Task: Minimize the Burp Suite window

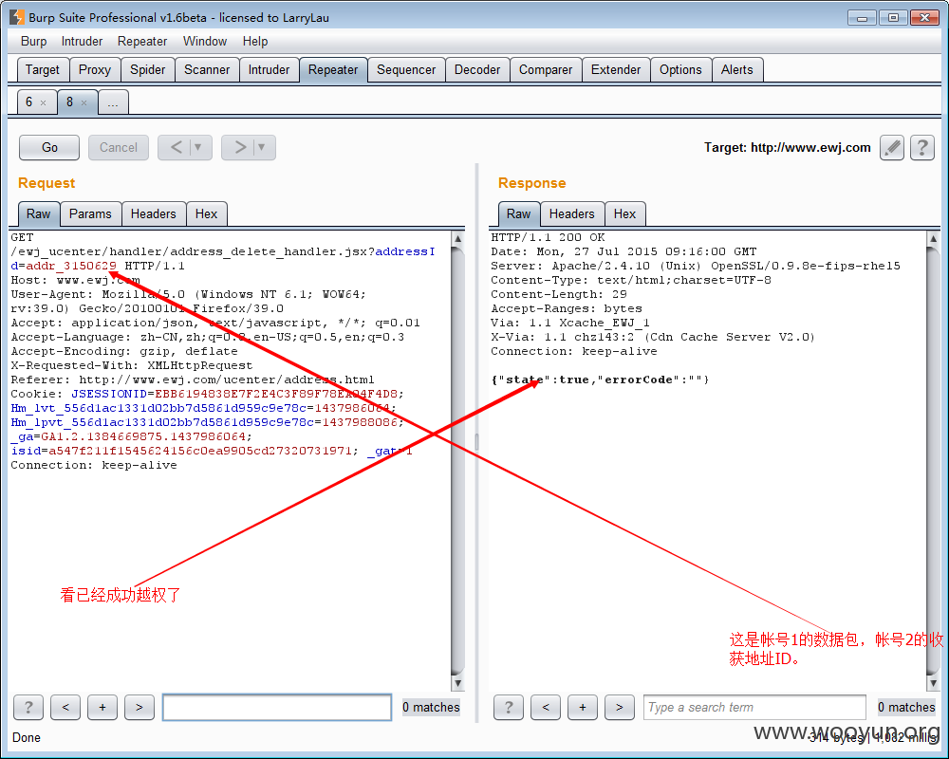Action: click(x=862, y=18)
